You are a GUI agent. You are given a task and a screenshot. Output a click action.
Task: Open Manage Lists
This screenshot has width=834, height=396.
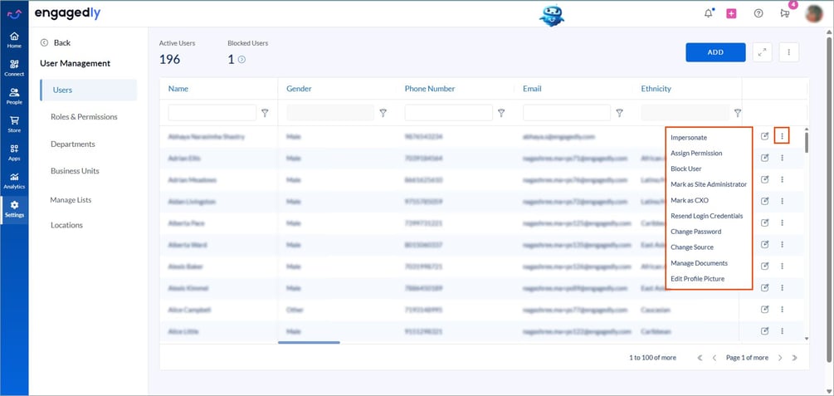pos(71,200)
